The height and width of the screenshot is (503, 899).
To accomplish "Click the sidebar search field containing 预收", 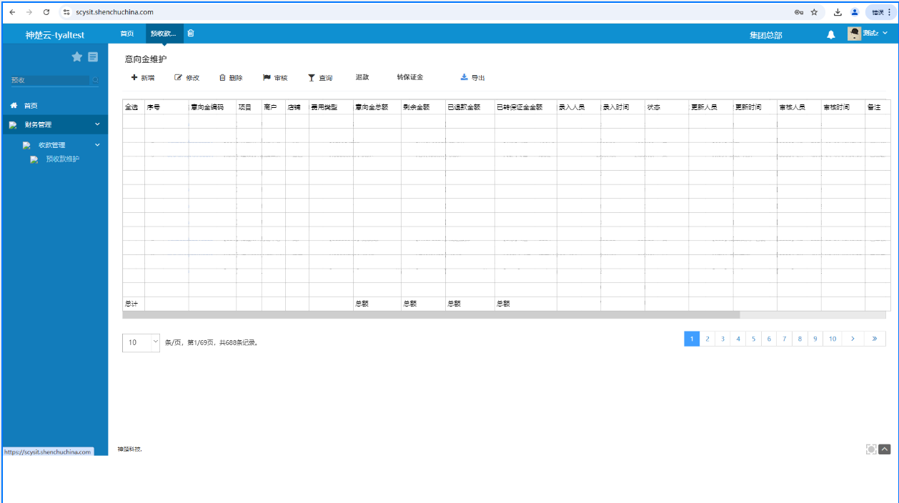I will pos(49,81).
